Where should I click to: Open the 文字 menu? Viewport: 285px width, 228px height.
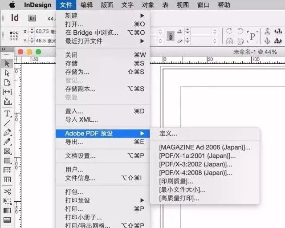[127, 5]
